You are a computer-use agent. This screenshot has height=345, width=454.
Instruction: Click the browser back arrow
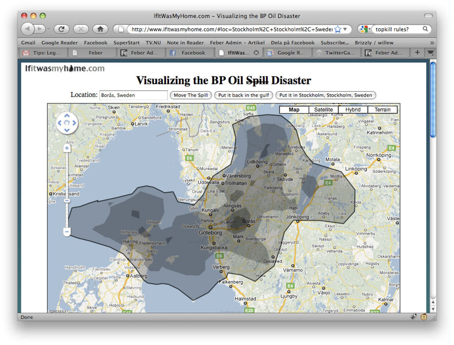point(27,29)
